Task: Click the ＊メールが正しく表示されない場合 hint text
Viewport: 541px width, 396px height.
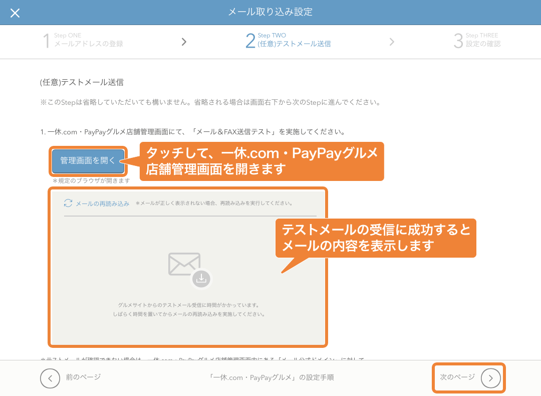Action: pyautogui.click(x=214, y=204)
